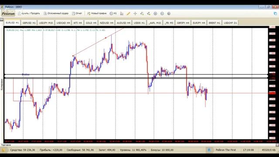Switch to the USDJPY M15 tab
This screenshot has height=157, width=279.
(46, 23)
